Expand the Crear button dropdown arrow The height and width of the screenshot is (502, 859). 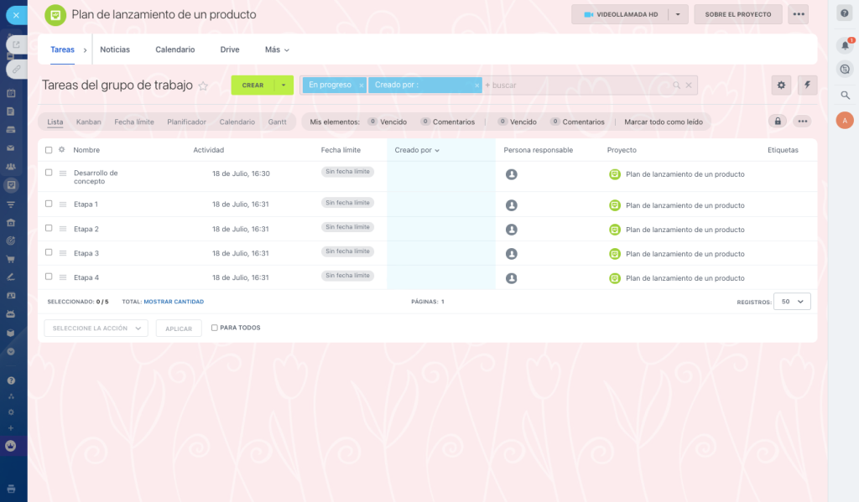click(x=284, y=85)
